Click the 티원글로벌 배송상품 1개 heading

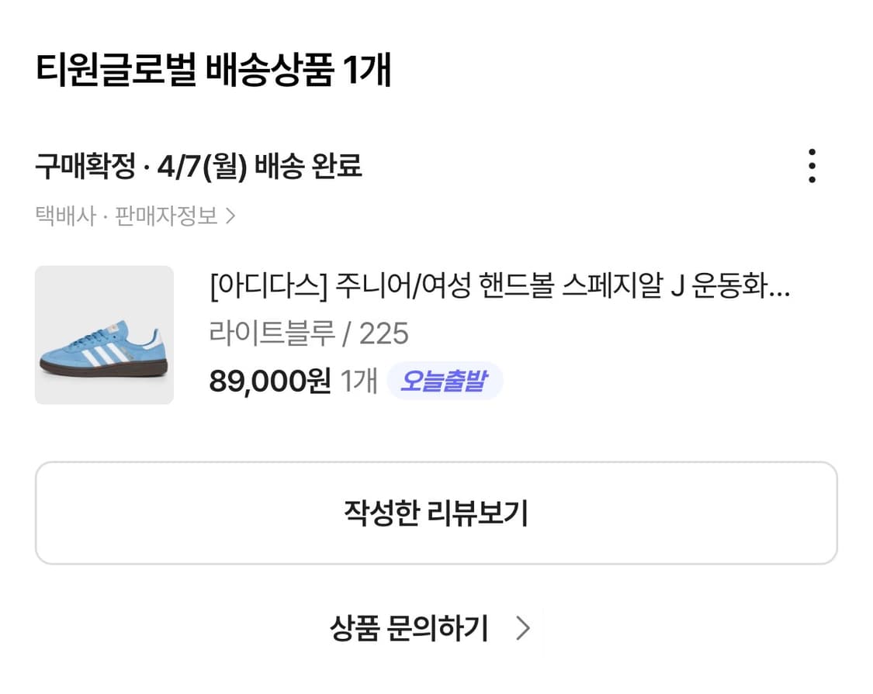(x=213, y=71)
